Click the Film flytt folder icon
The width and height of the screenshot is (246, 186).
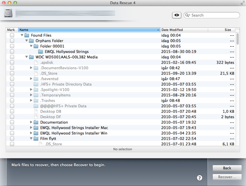click(36, 139)
